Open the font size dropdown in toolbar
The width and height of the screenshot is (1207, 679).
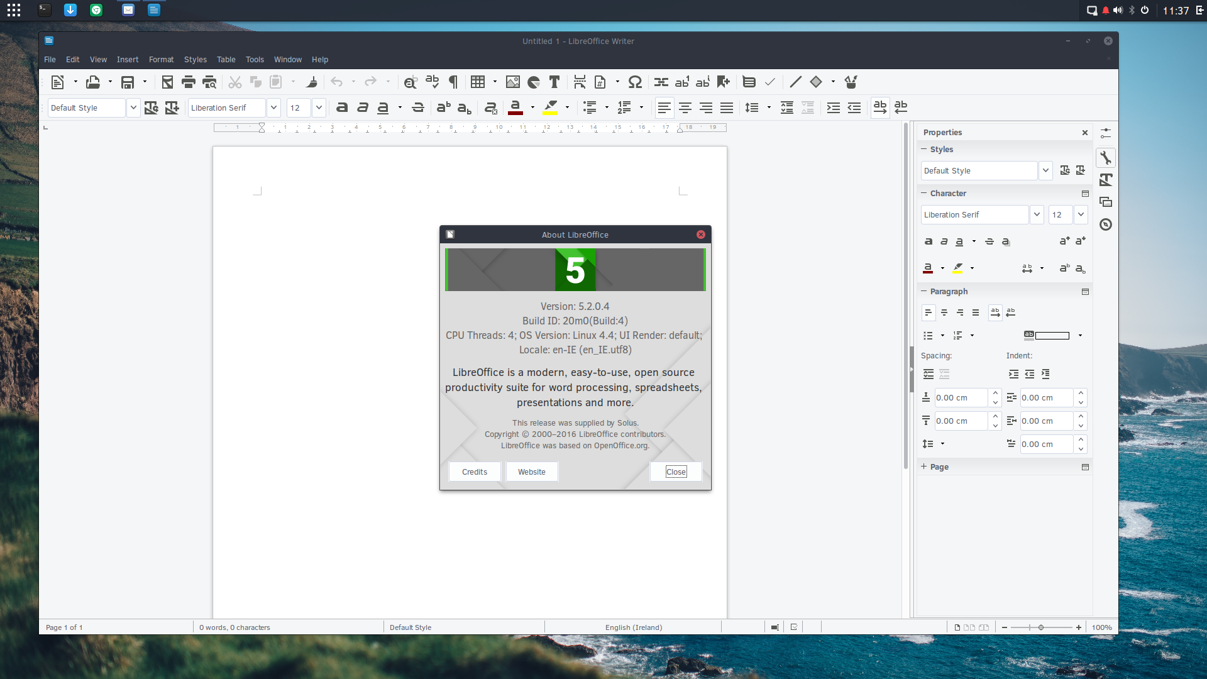[x=319, y=108]
